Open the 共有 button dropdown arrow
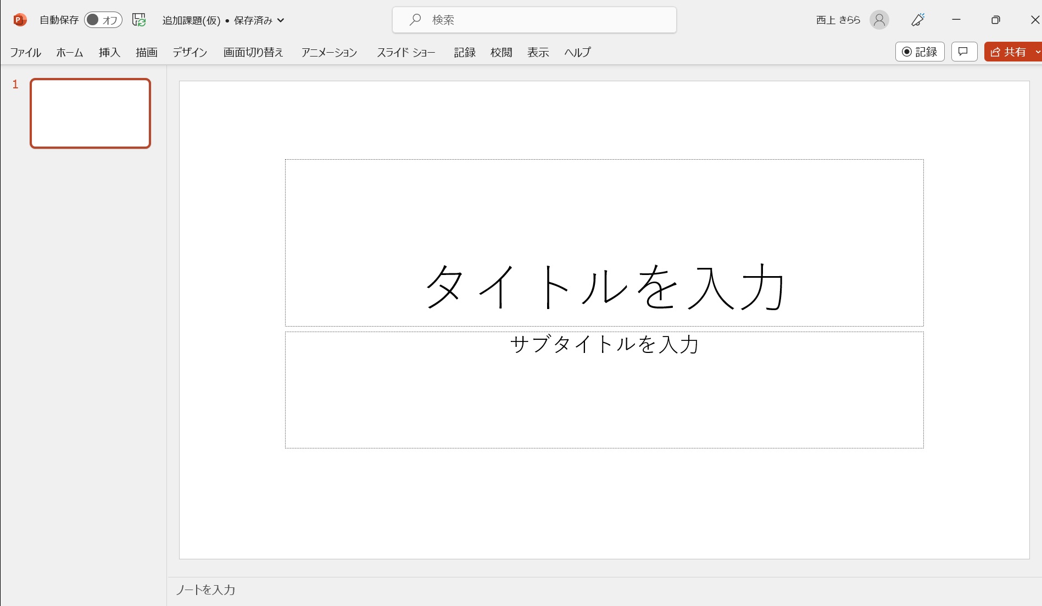This screenshot has width=1042, height=606. pyautogui.click(x=1037, y=52)
